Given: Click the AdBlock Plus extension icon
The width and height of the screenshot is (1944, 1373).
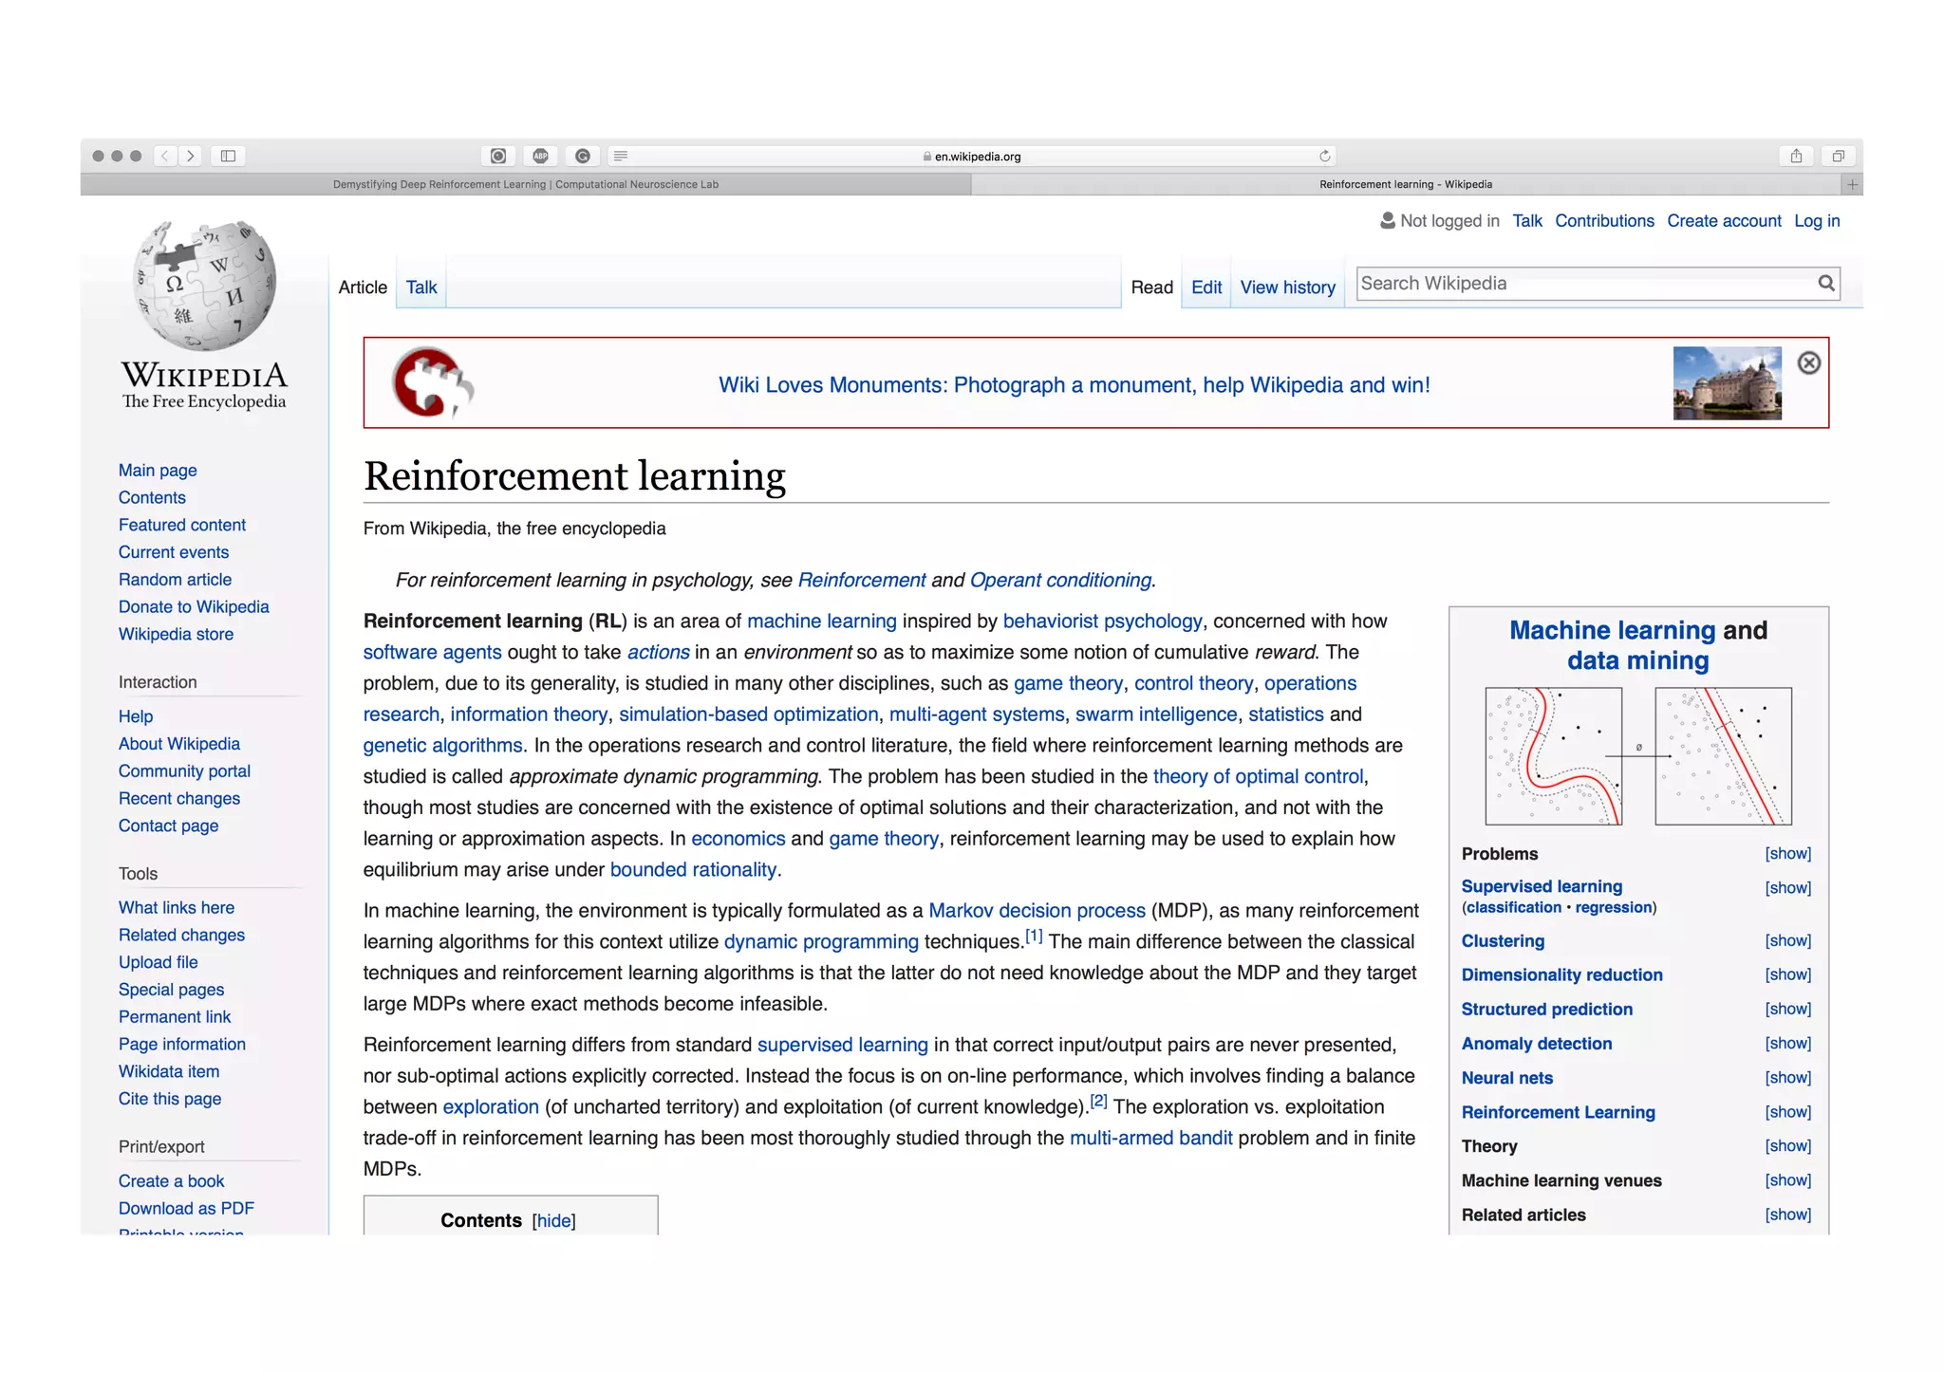Looking at the screenshot, I should pos(540,156).
